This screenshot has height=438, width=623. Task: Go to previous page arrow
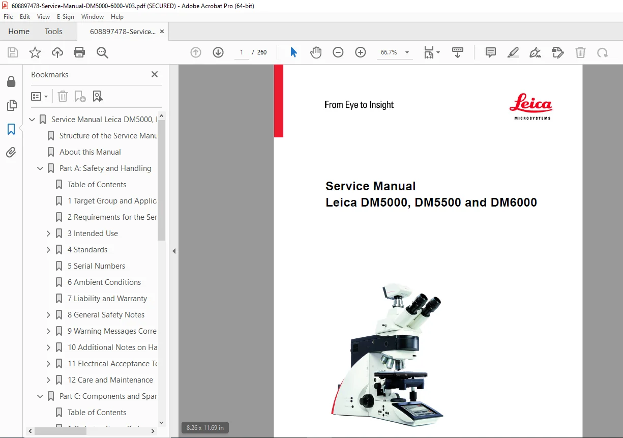click(196, 52)
